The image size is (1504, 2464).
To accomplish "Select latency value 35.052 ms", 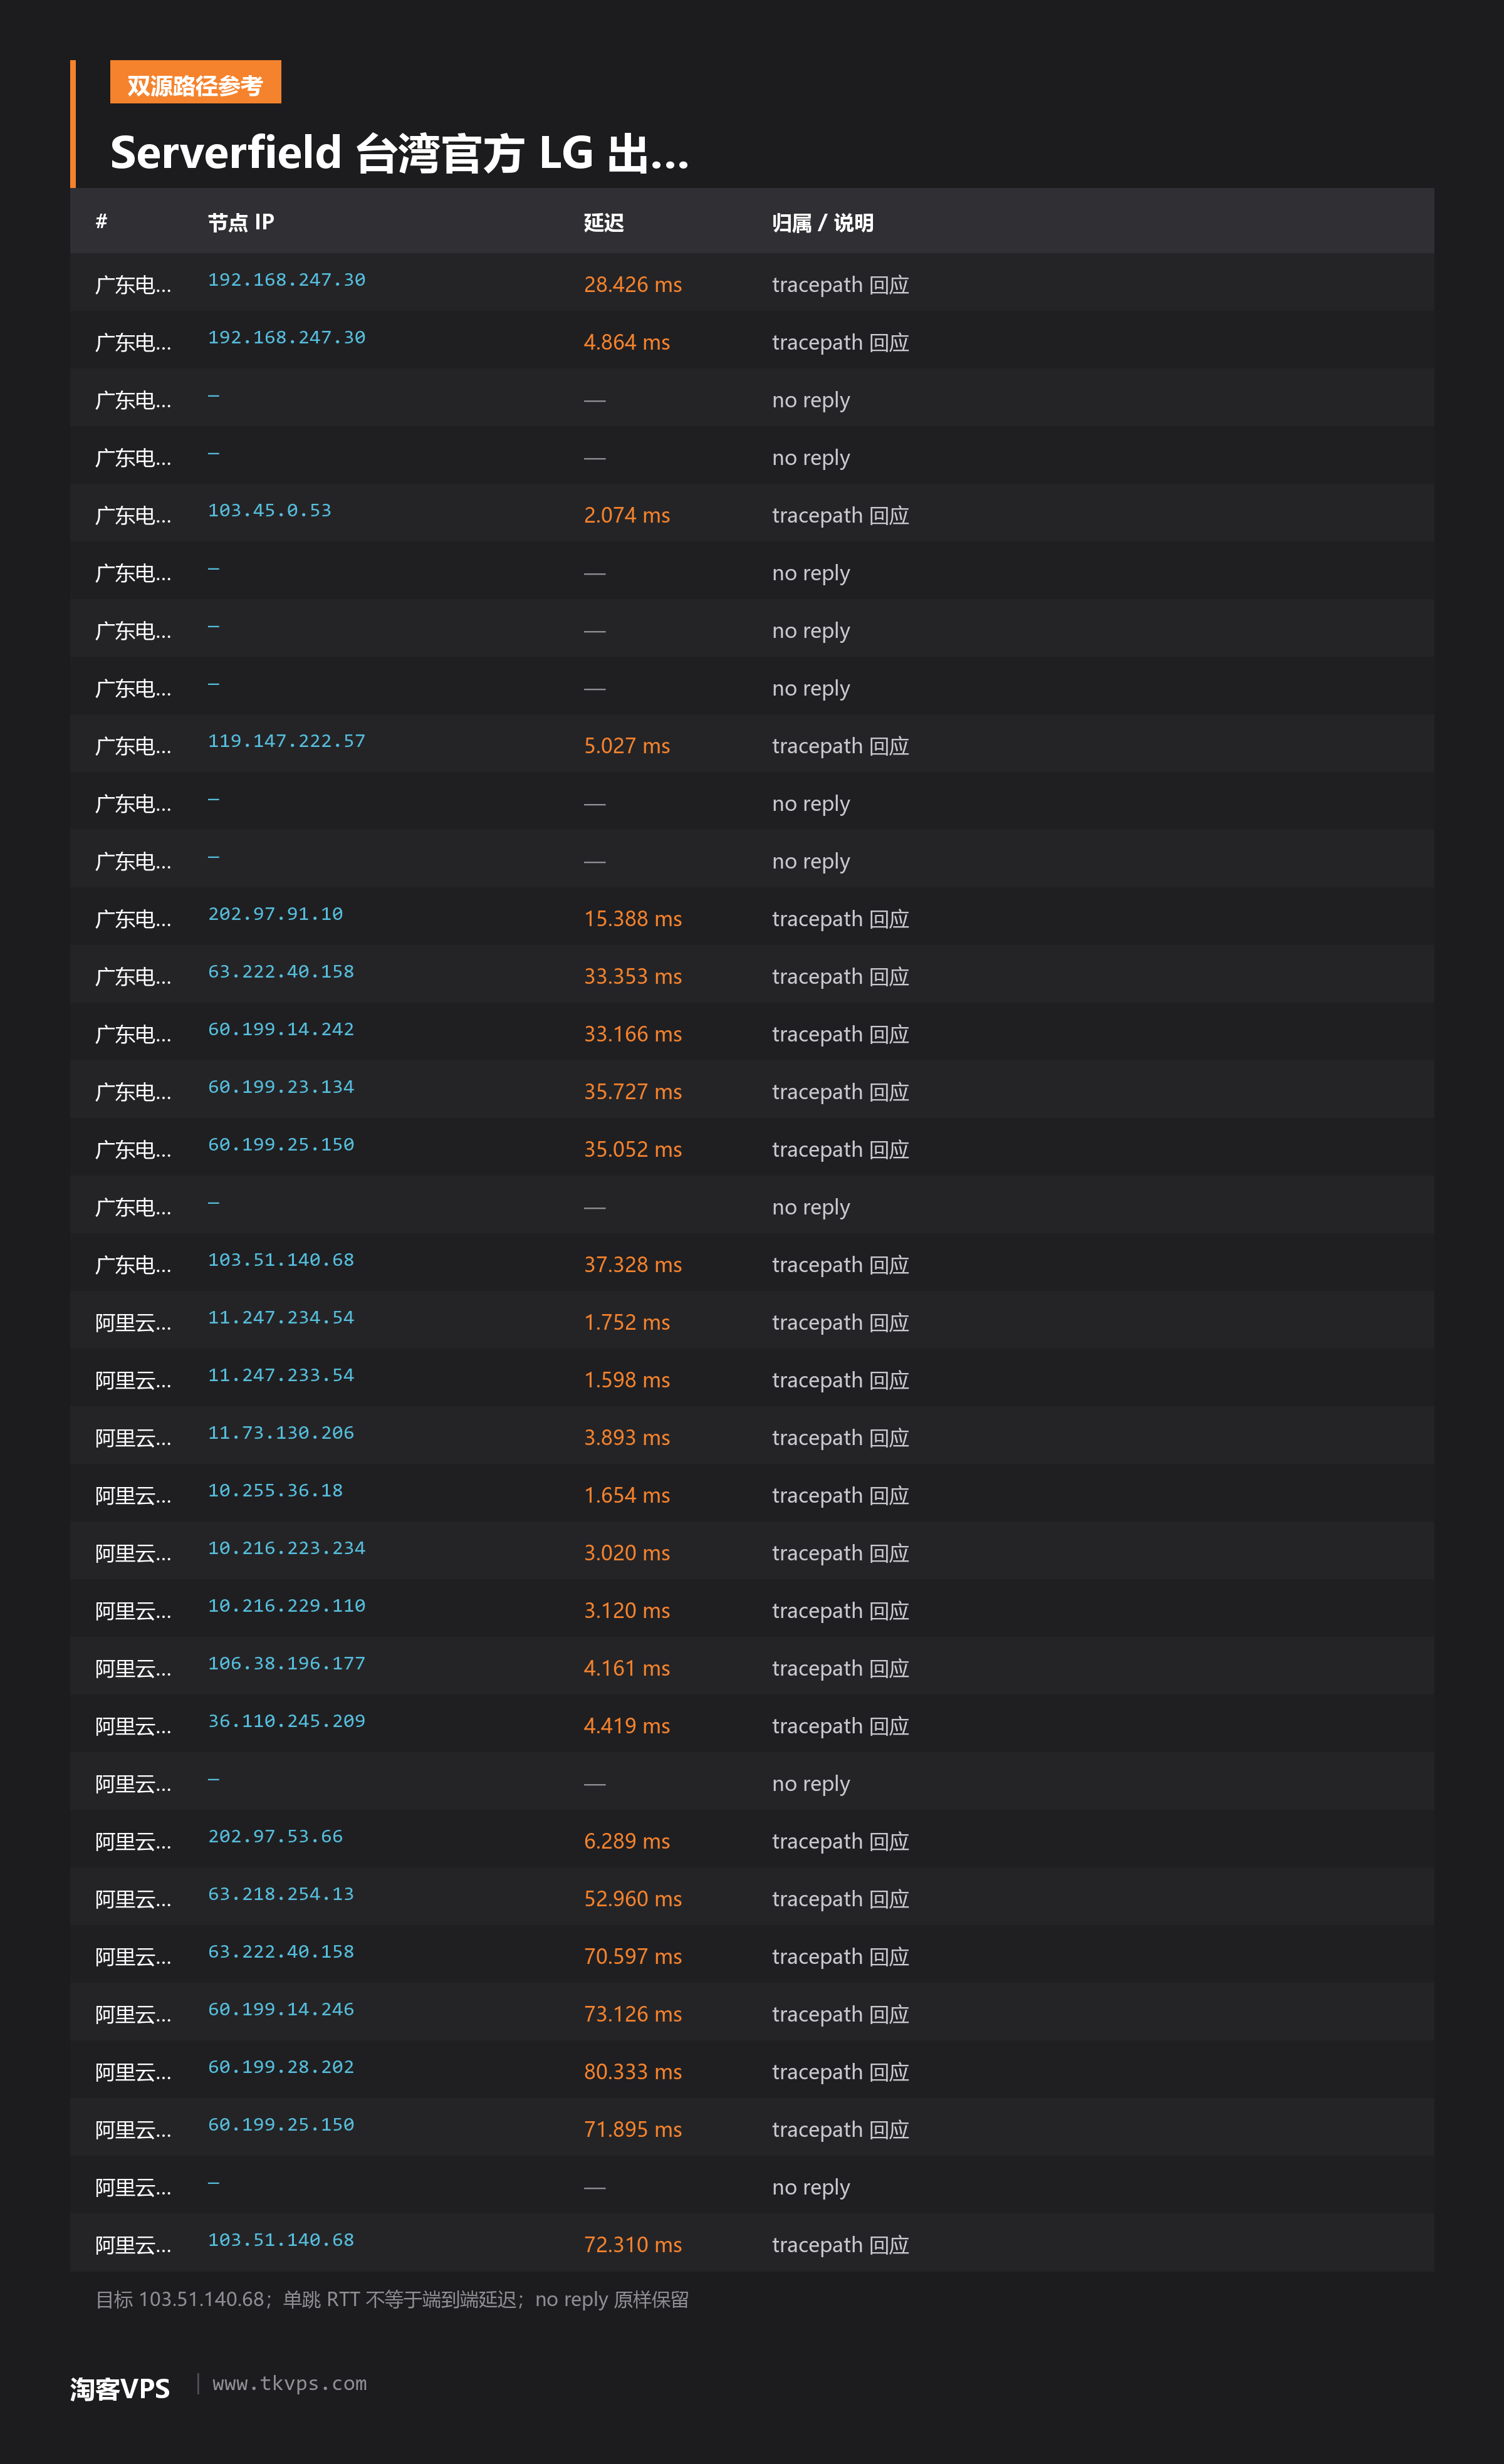I will (633, 1149).
